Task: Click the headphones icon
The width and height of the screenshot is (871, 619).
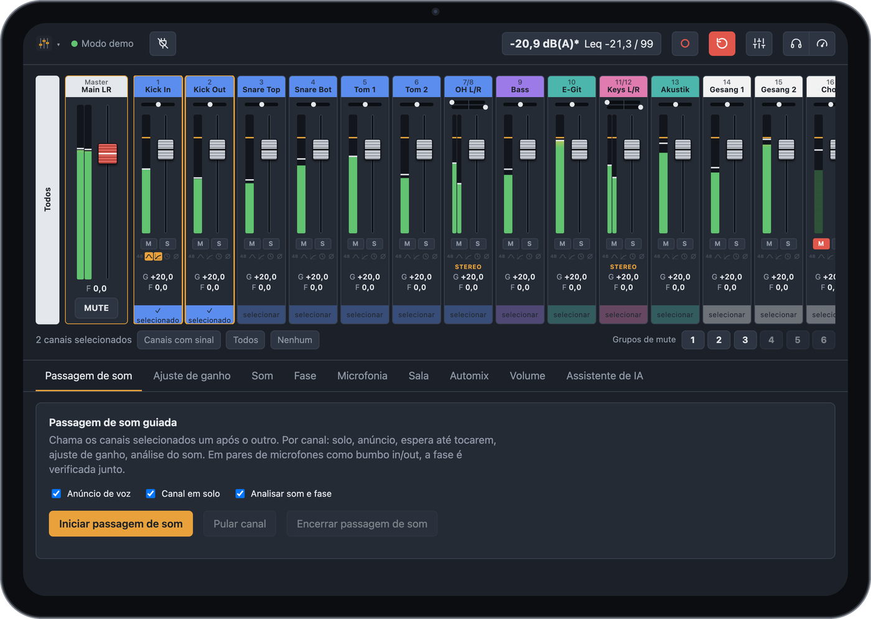Action: (x=796, y=44)
